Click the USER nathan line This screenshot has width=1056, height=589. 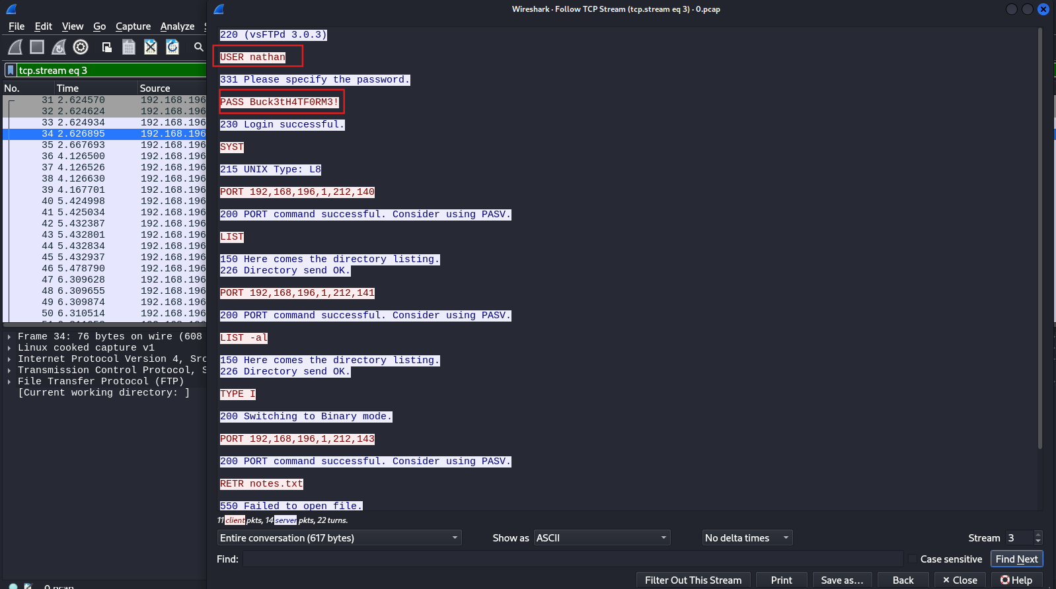tap(252, 57)
